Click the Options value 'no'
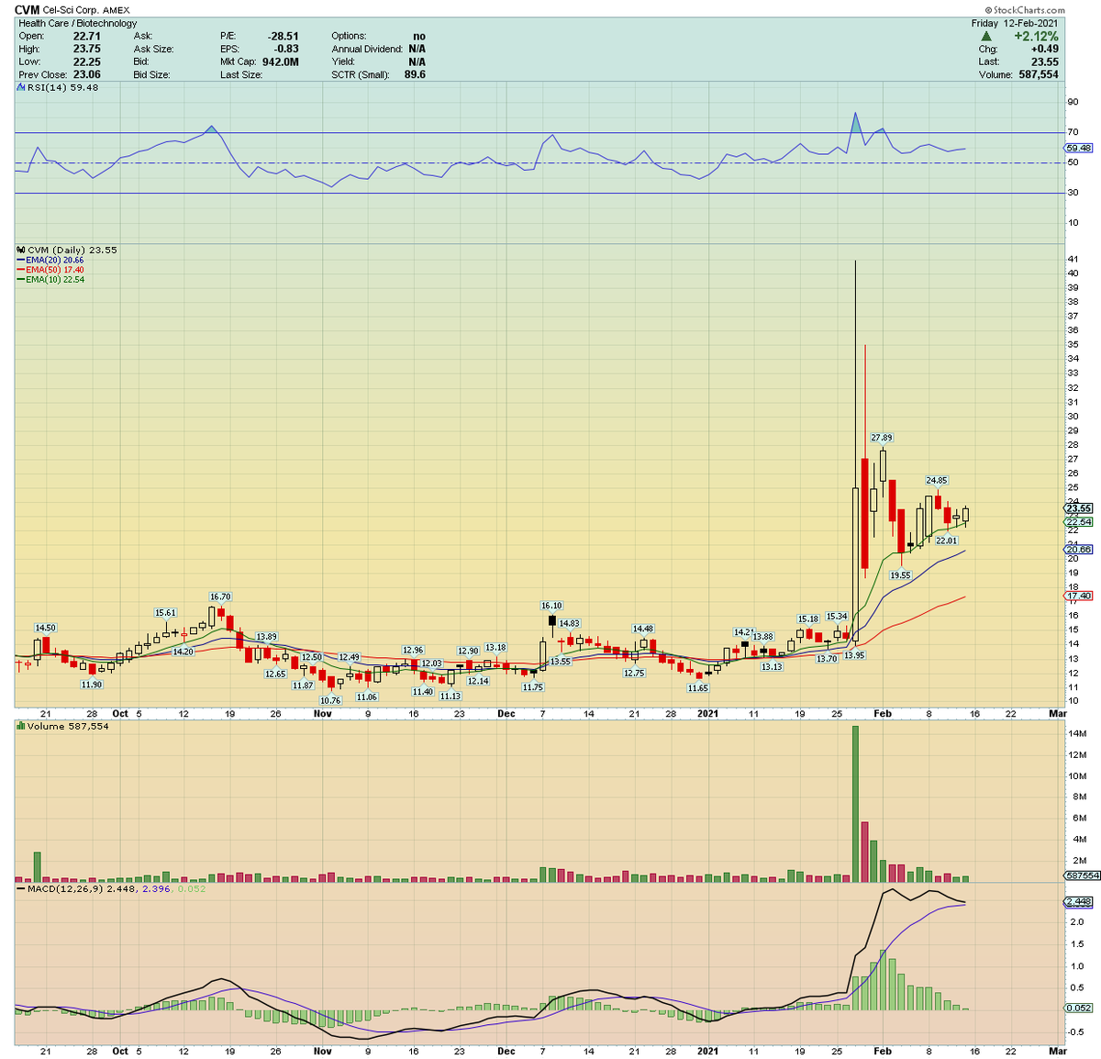 pyautogui.click(x=419, y=37)
